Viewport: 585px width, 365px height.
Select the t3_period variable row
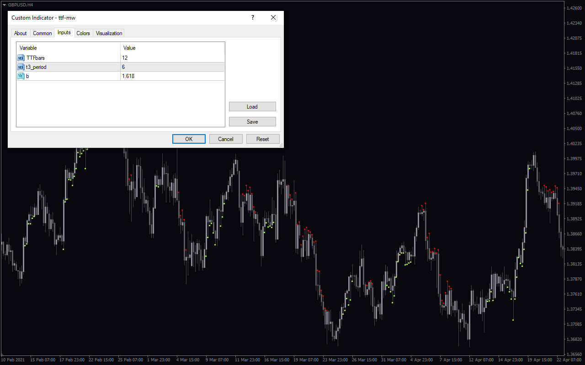pos(121,67)
